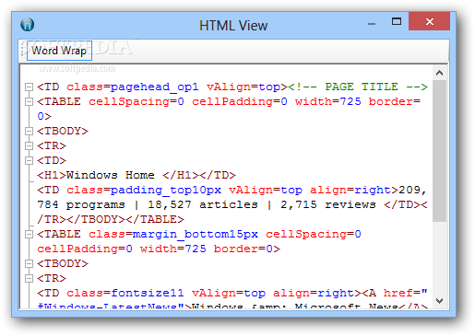Minimize the HTML View window

pos(372,23)
